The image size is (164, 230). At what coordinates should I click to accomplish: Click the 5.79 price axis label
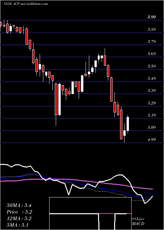coord(152,41)
